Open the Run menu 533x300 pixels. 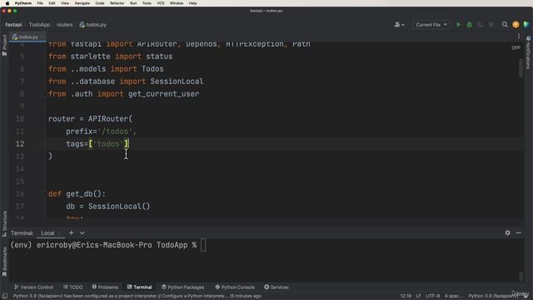[133, 3]
